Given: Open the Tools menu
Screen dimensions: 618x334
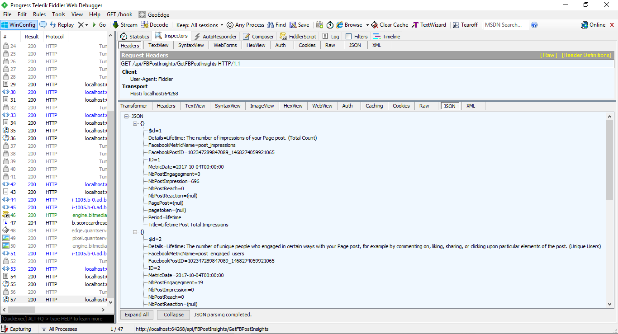Looking at the screenshot, I should [58, 14].
